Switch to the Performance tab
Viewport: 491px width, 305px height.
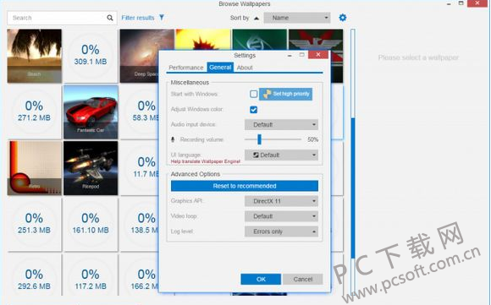tap(186, 68)
